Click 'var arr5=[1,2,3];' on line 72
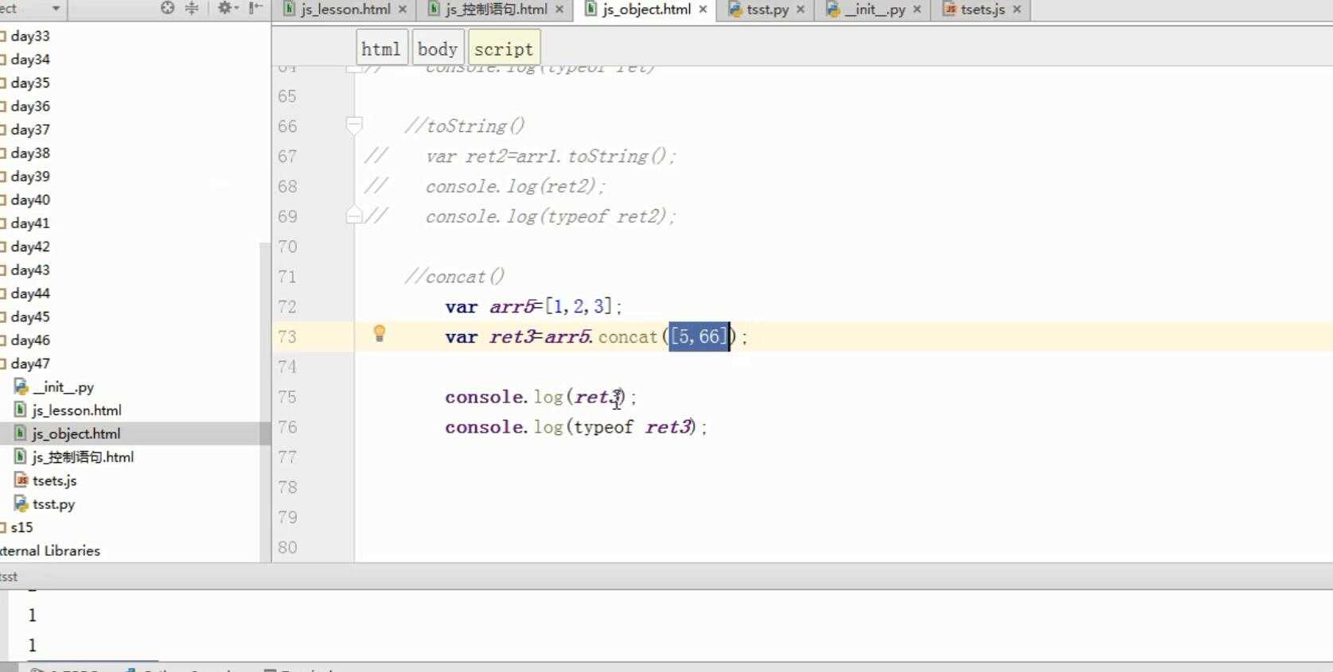This screenshot has height=672, width=1333. pos(533,306)
